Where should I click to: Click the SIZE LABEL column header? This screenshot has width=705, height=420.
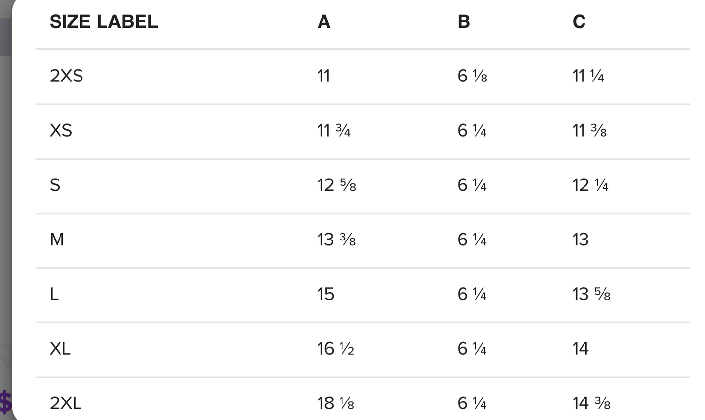click(x=104, y=21)
